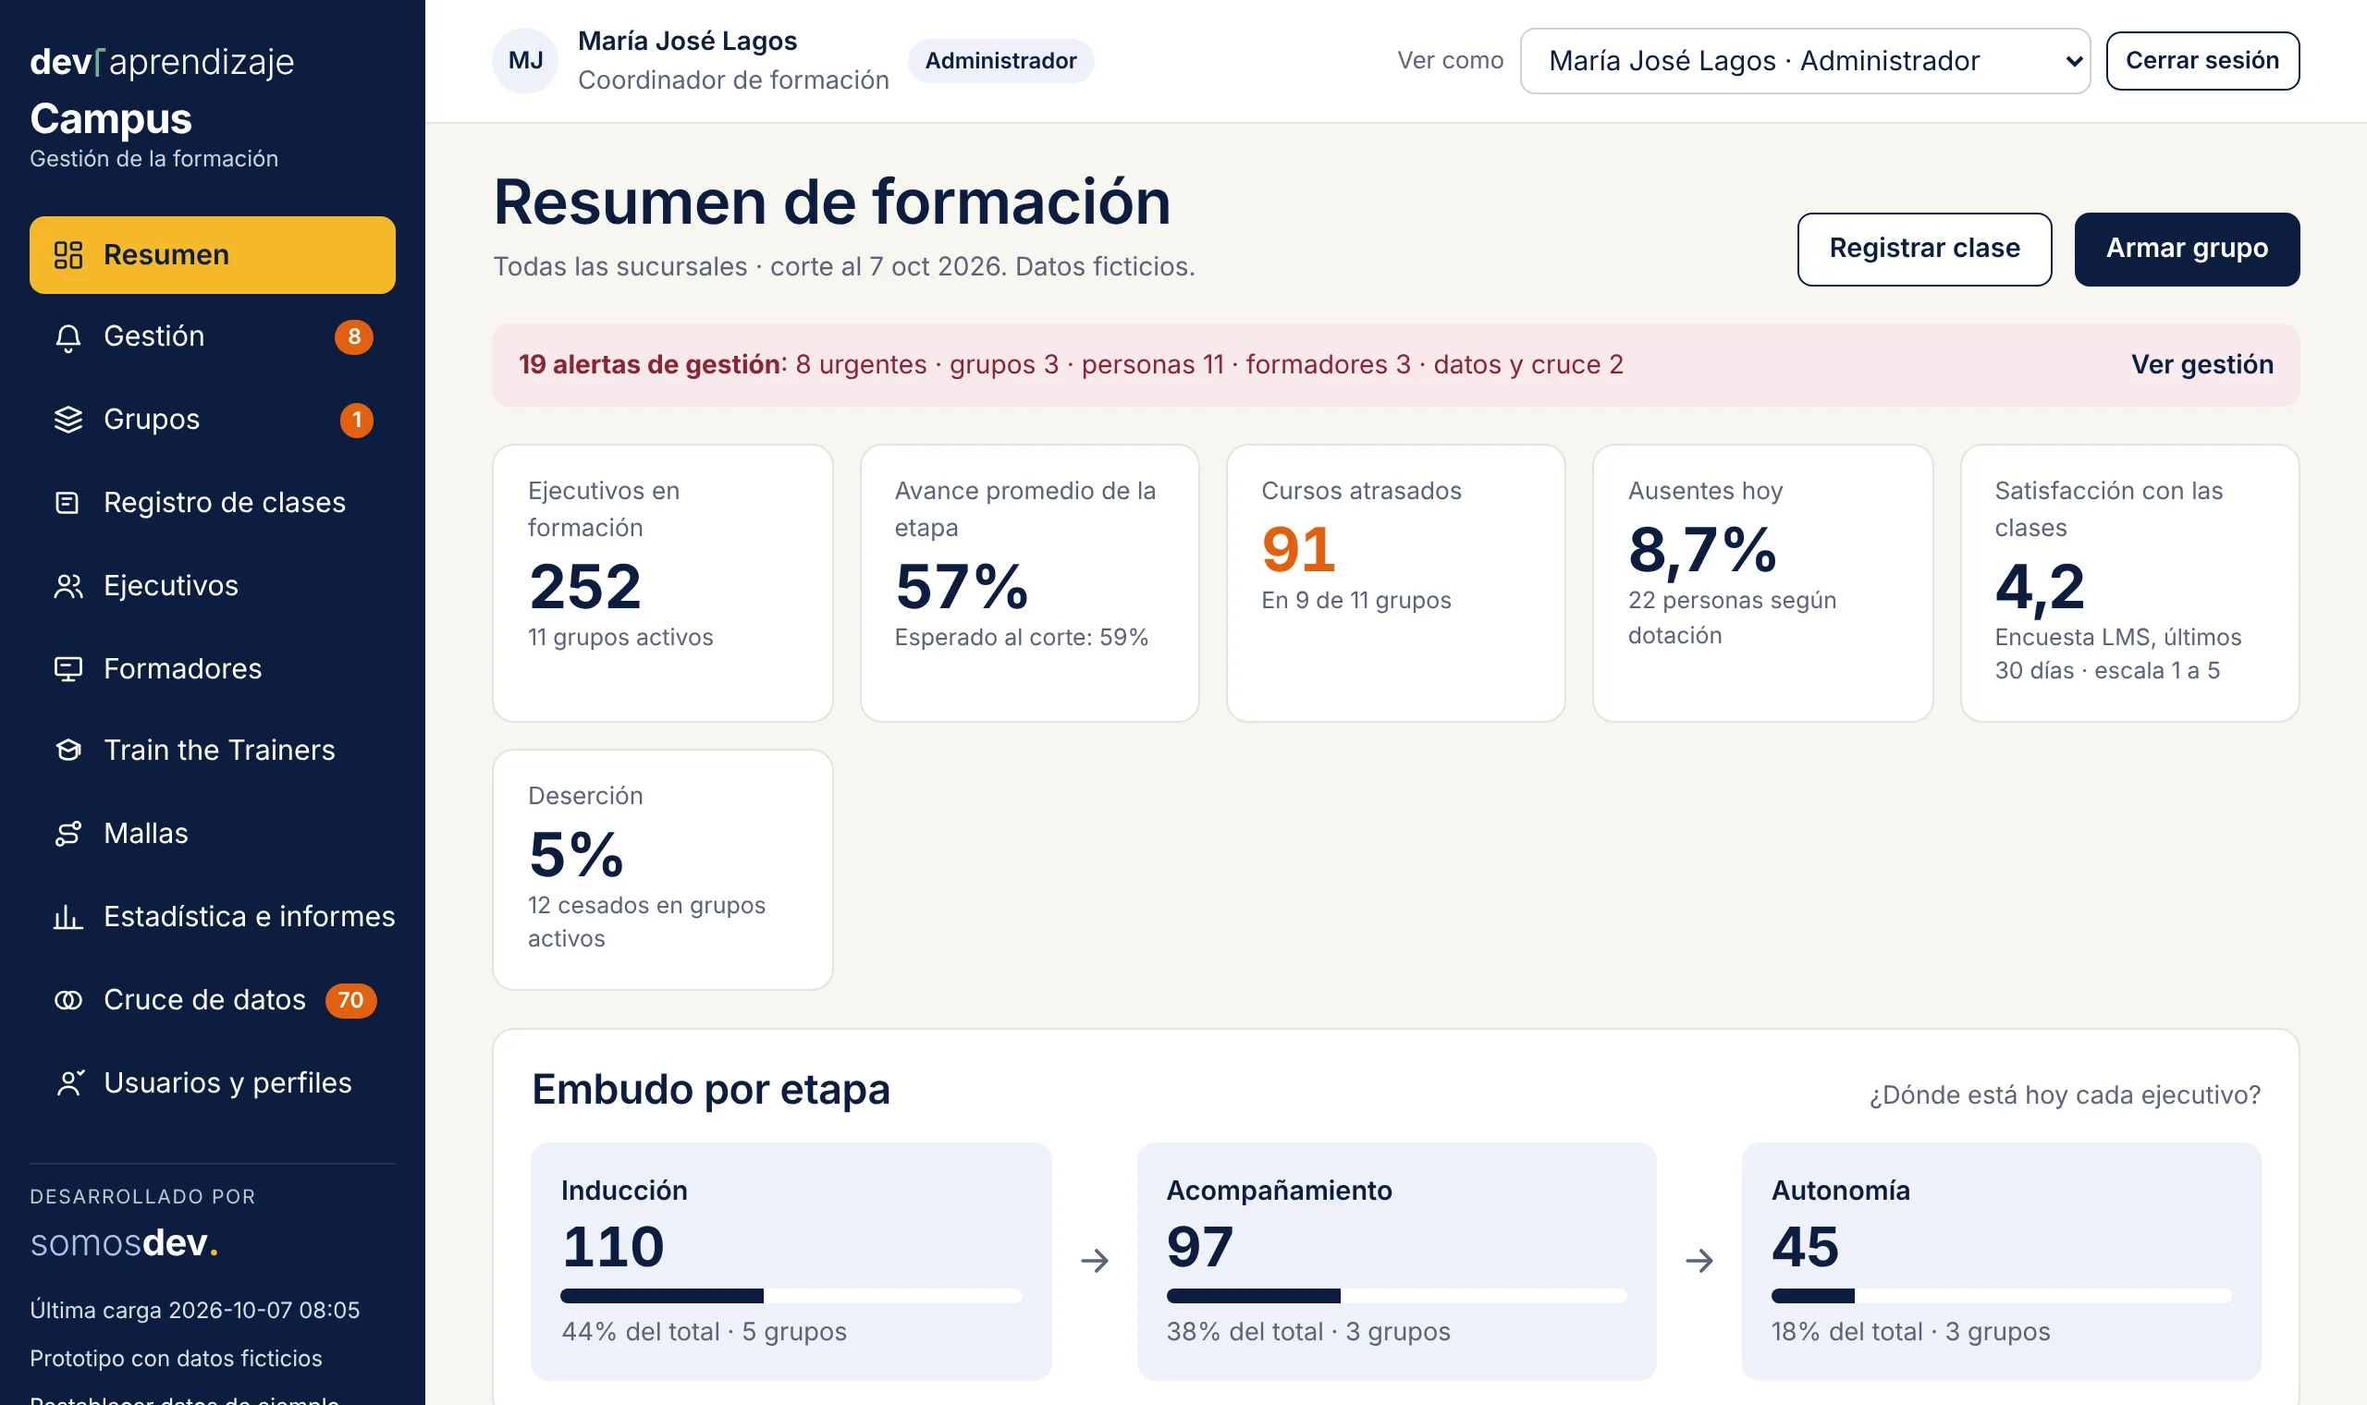Open the Ver como user dropdown
Screen dimensions: 2367x1405
[1805, 61]
